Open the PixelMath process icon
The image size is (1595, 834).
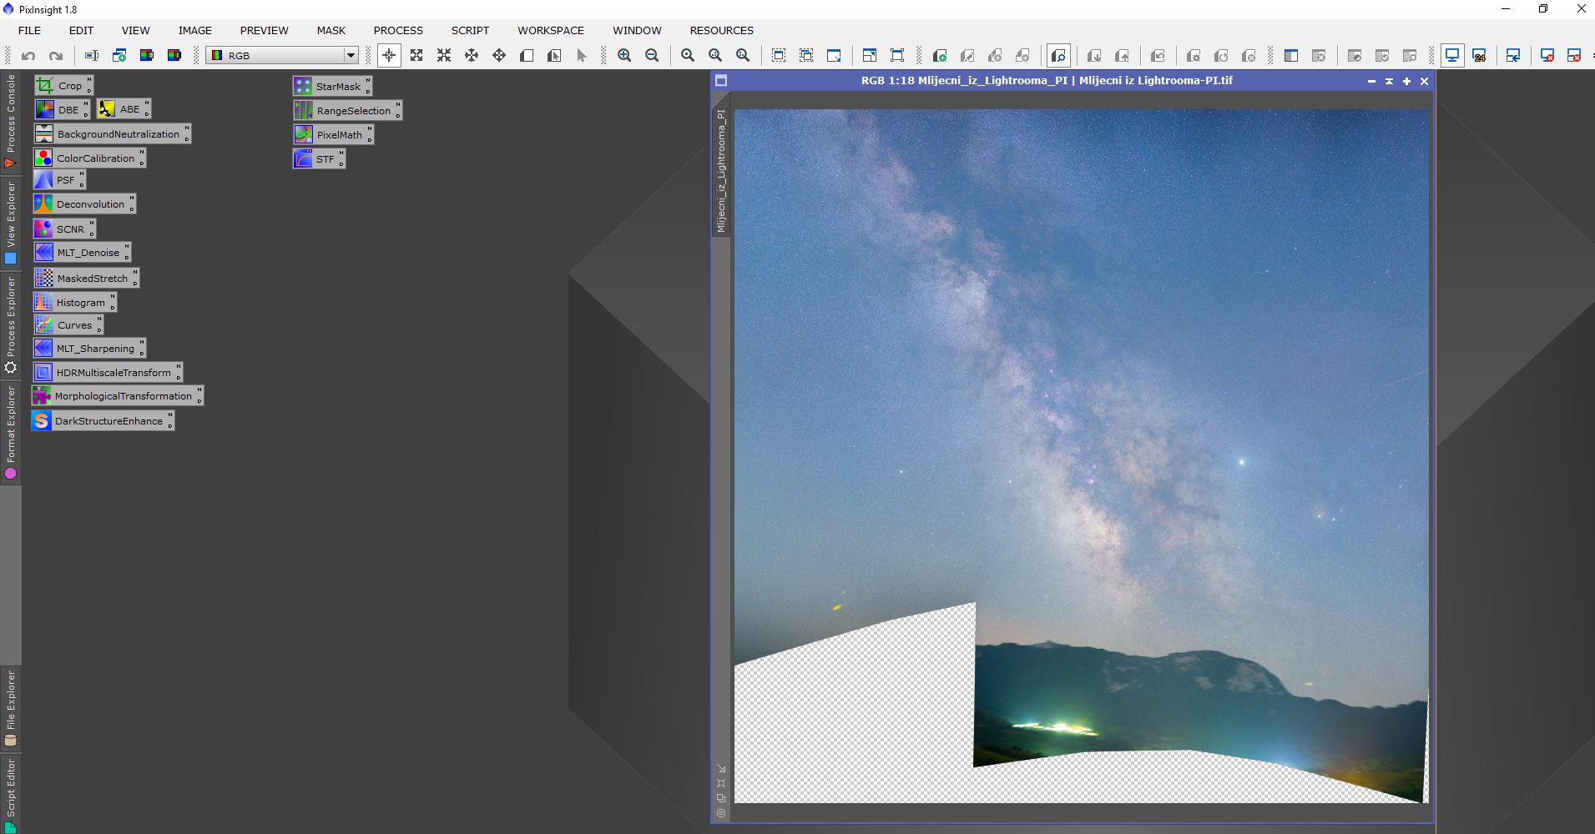tap(332, 134)
